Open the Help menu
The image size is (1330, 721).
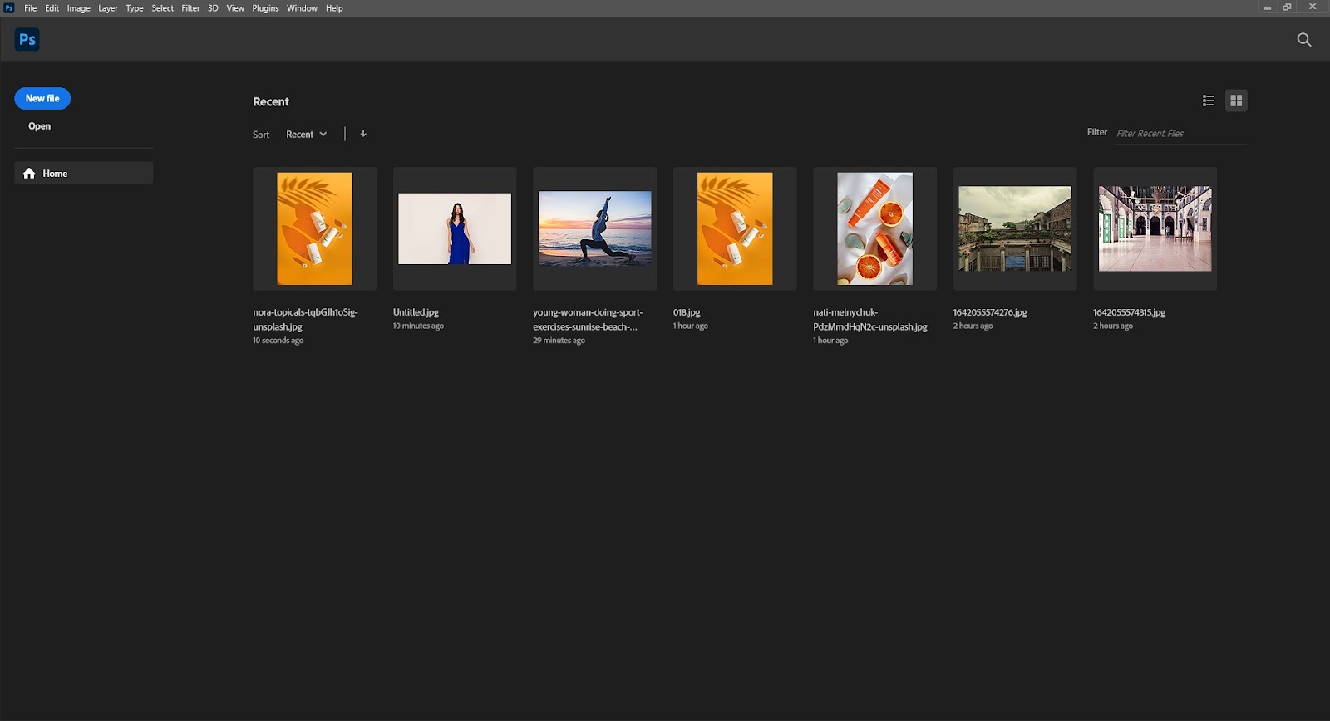tap(334, 8)
